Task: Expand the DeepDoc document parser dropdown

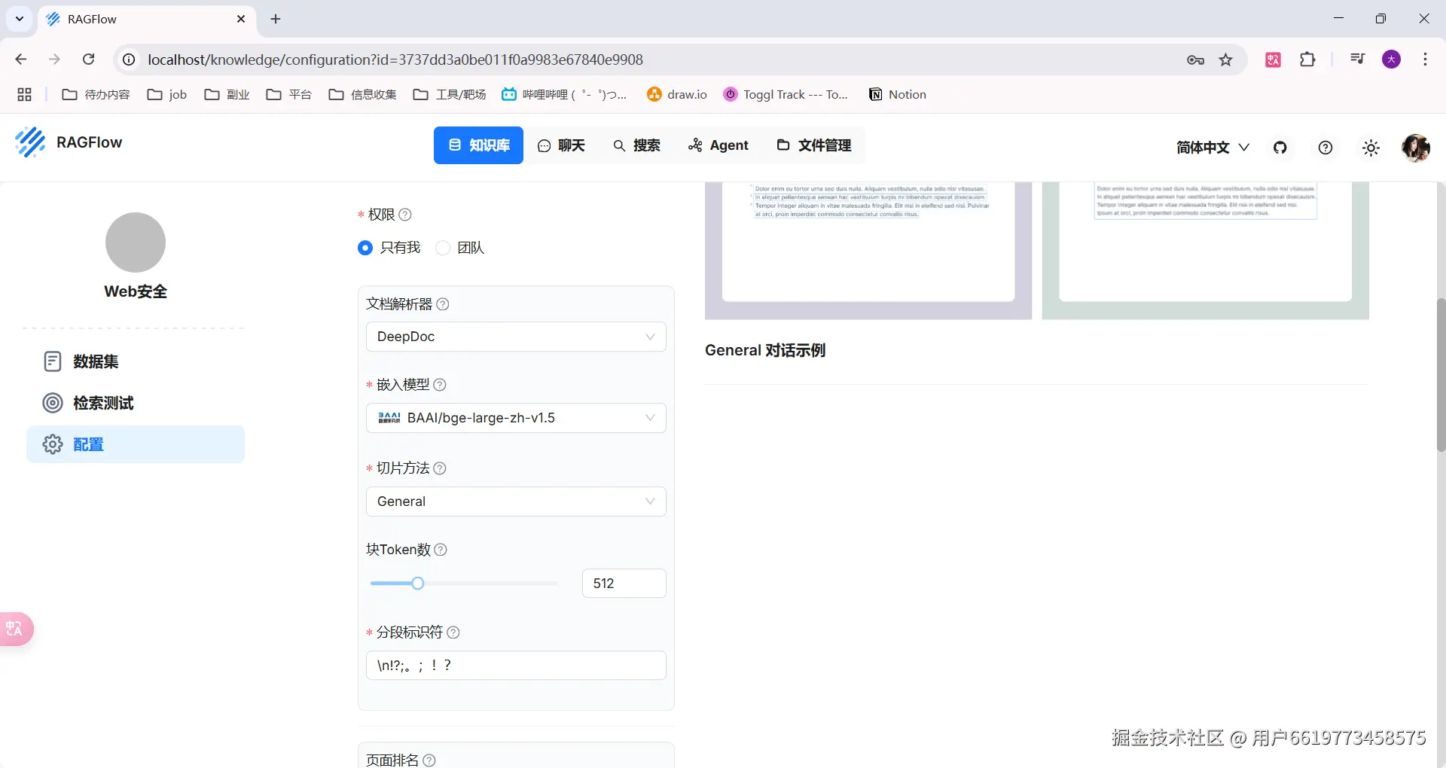Action: [x=516, y=337]
